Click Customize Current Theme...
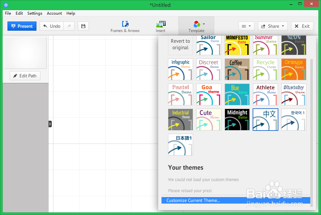Viewport: 321px width, 215px height. [236, 200]
